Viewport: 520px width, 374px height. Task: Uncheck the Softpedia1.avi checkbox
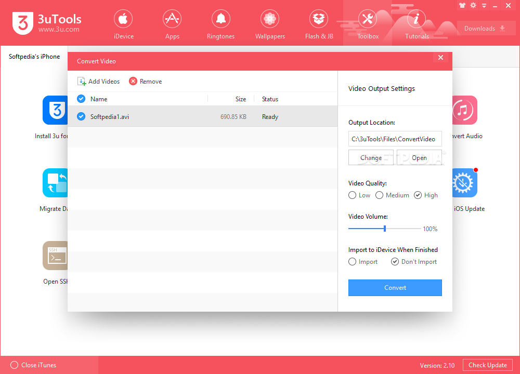pyautogui.click(x=81, y=116)
